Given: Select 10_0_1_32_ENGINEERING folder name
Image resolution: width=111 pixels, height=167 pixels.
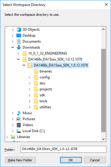Looking at the screenshot, I should pyautogui.click(x=48, y=53).
